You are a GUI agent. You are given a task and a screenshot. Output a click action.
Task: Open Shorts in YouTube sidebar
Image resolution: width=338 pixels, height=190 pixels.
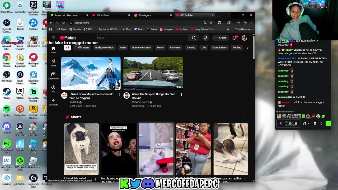[53, 63]
